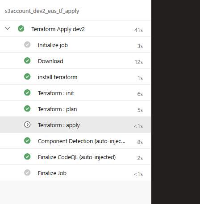Click green status icon for install terraform
Image resolution: width=200 pixels, height=204 pixels.
pos(27,76)
